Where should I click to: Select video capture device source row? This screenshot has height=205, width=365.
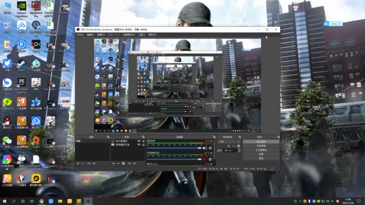point(128,144)
